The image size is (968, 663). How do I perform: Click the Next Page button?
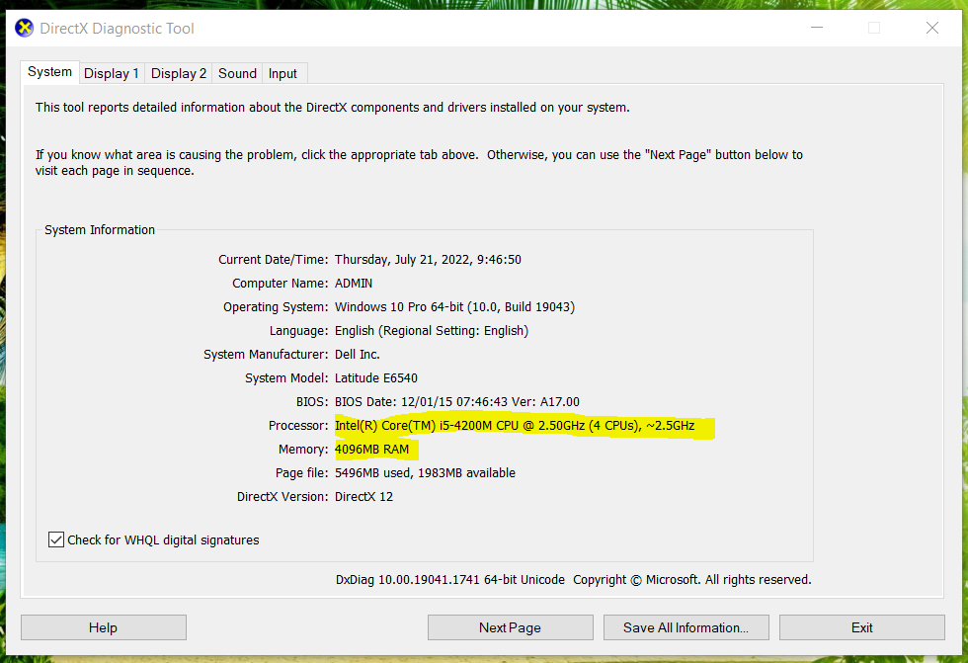[x=510, y=627]
